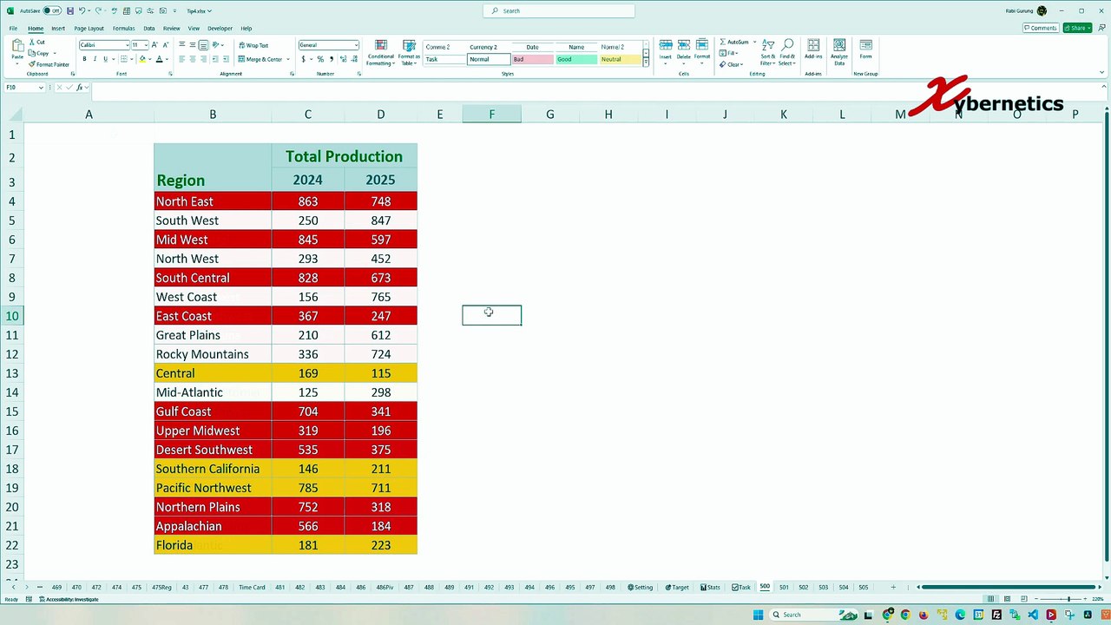
Task: Toggle the AutoSave switch
Action: [x=52, y=11]
